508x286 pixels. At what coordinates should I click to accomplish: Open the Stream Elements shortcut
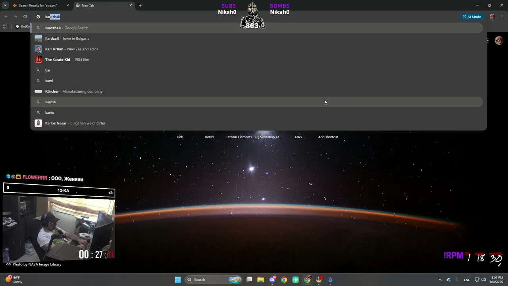pos(239,137)
